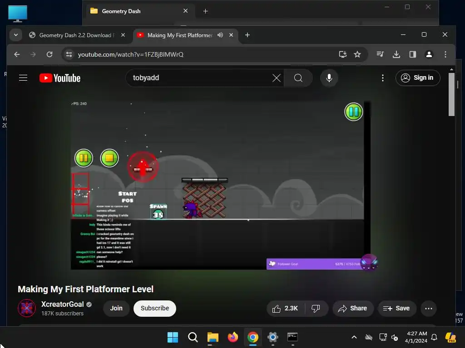Click the YouTube search magnifier button
The image size is (465, 348).
pyautogui.click(x=298, y=78)
